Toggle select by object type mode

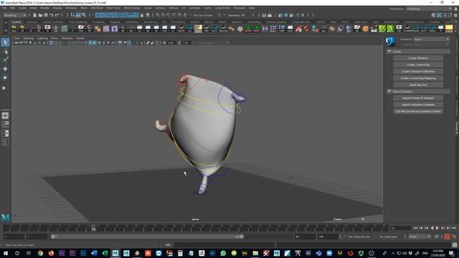78,15
